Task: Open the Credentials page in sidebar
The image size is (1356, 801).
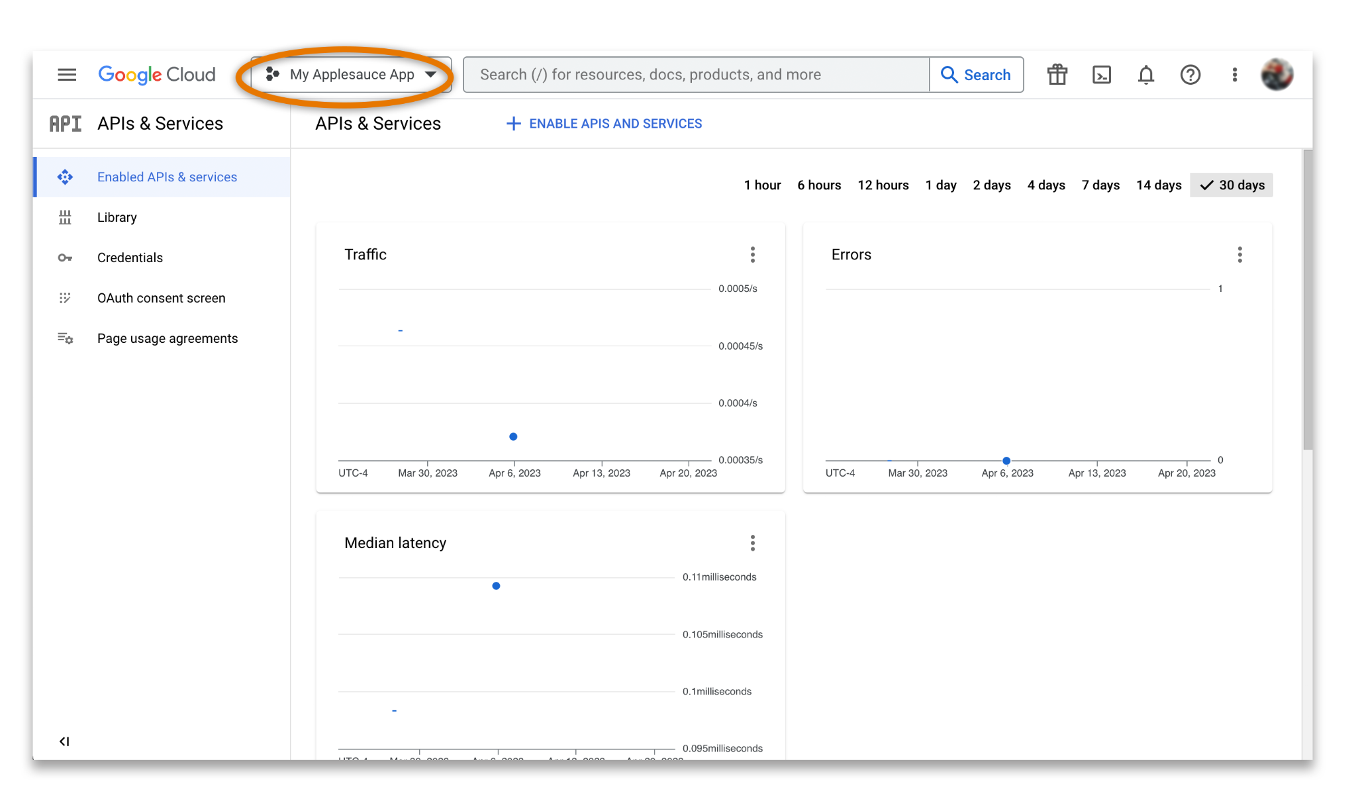Action: [x=162, y=258]
